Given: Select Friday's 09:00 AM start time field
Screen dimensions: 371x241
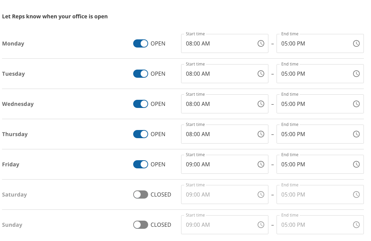Looking at the screenshot, I should [217, 164].
